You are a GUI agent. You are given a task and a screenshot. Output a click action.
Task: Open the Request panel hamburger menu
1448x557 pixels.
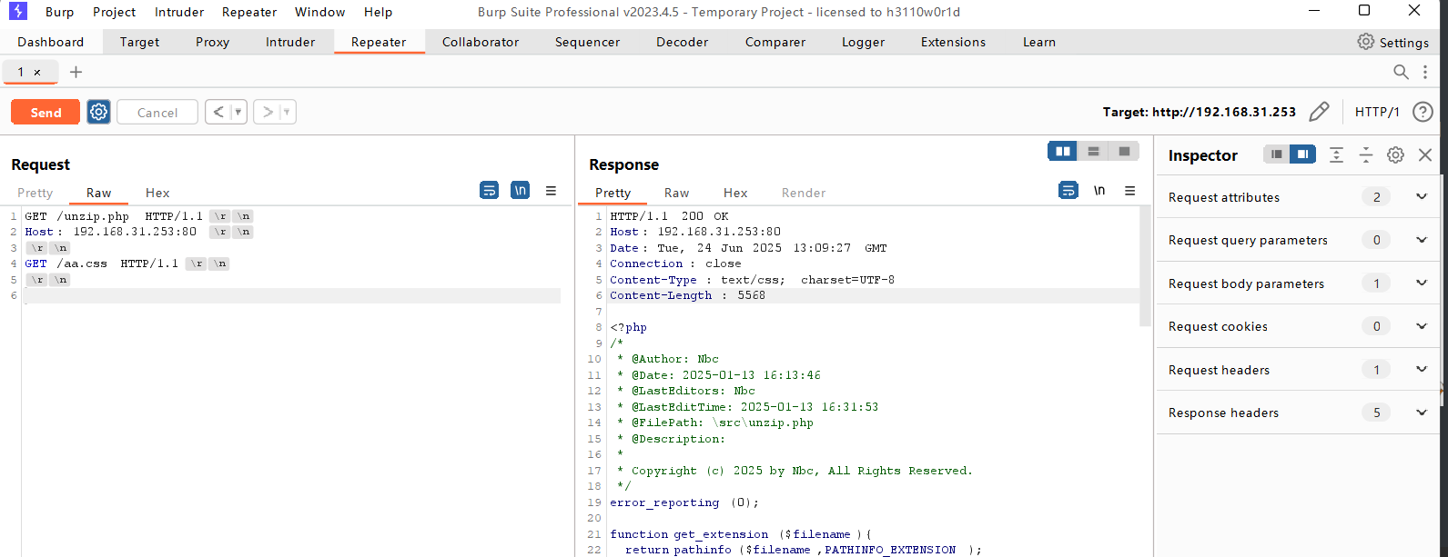551,190
